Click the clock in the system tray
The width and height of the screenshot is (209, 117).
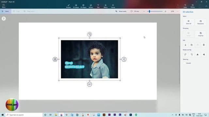[x=199, y=115]
